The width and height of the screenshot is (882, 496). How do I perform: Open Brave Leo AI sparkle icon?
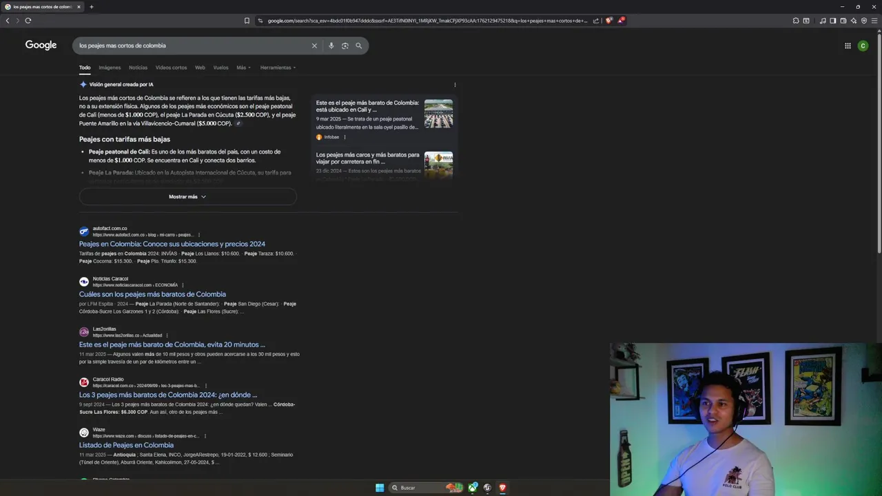point(854,21)
